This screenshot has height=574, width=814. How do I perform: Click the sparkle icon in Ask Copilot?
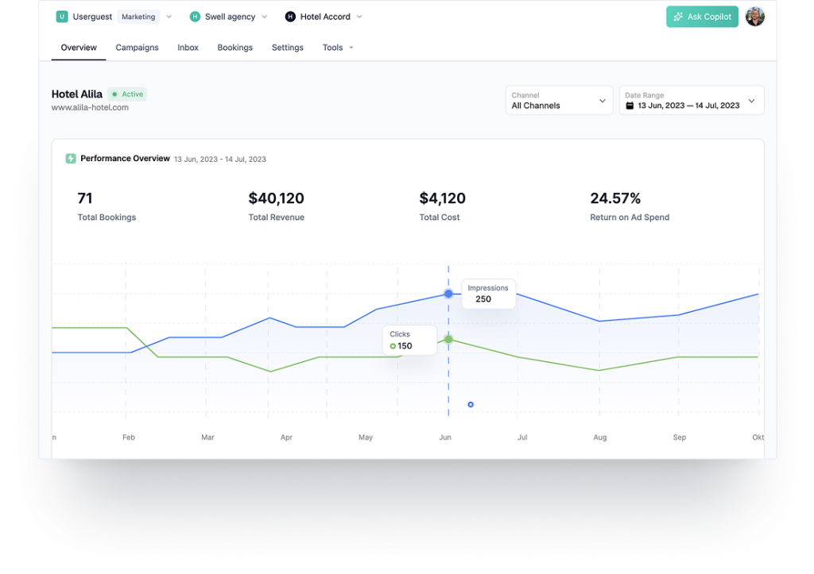coord(678,17)
